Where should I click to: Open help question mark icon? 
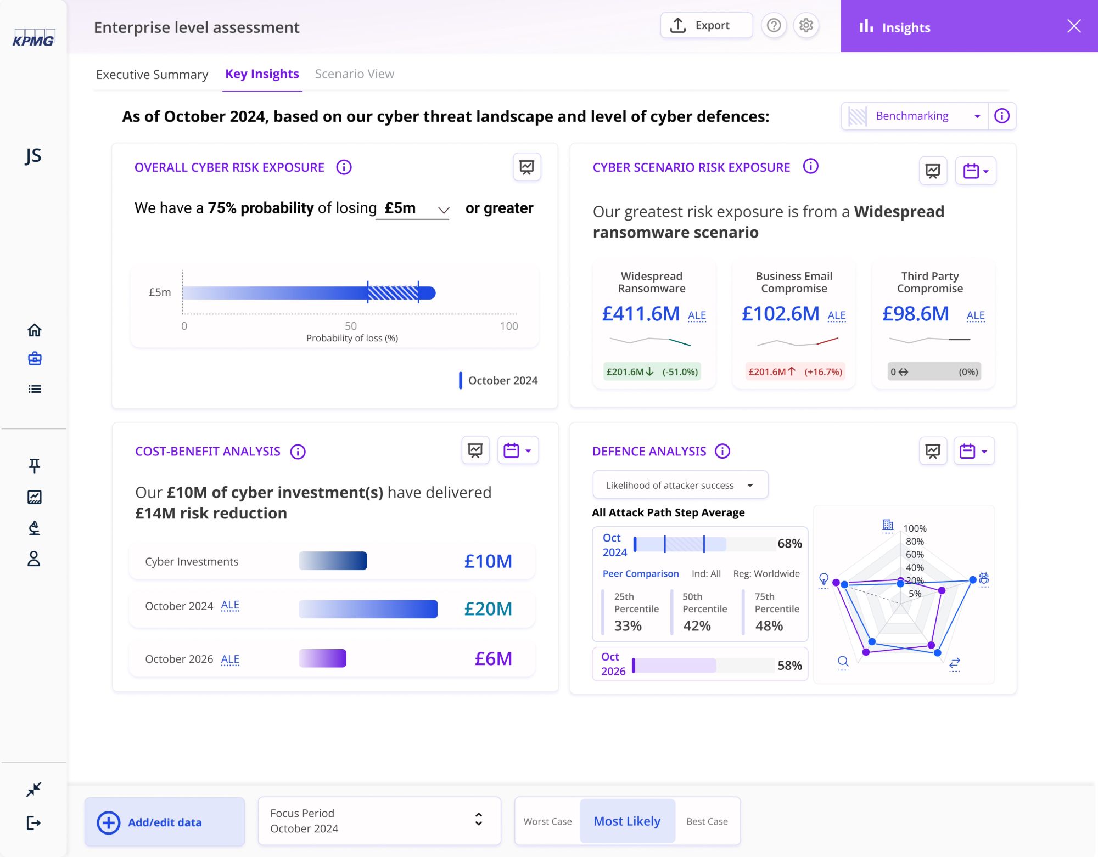pos(774,25)
